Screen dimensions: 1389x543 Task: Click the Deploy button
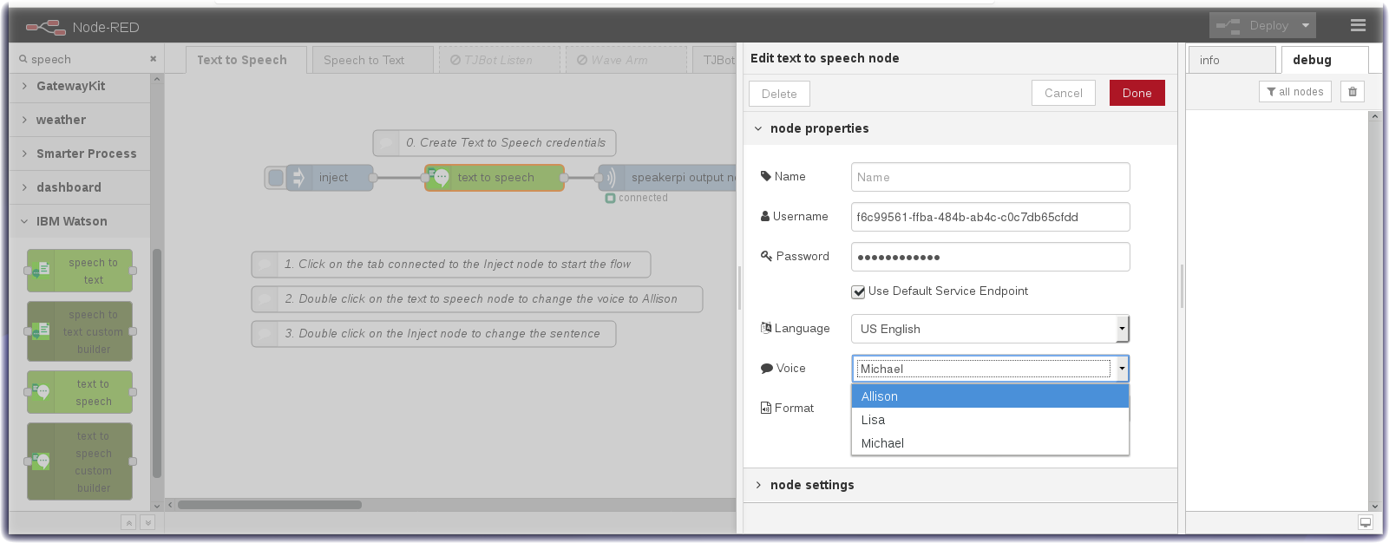click(x=1253, y=25)
